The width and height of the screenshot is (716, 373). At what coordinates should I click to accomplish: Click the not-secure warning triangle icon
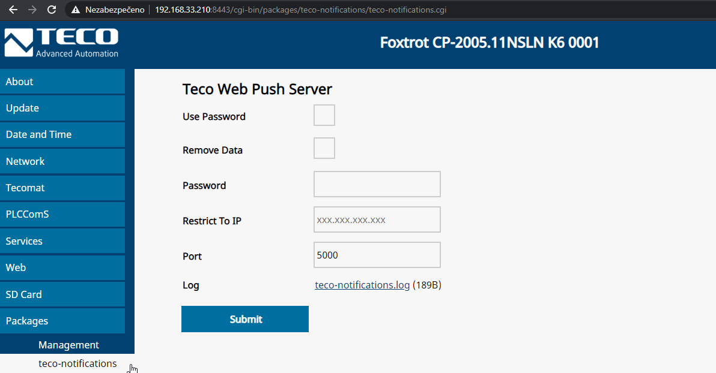click(76, 10)
